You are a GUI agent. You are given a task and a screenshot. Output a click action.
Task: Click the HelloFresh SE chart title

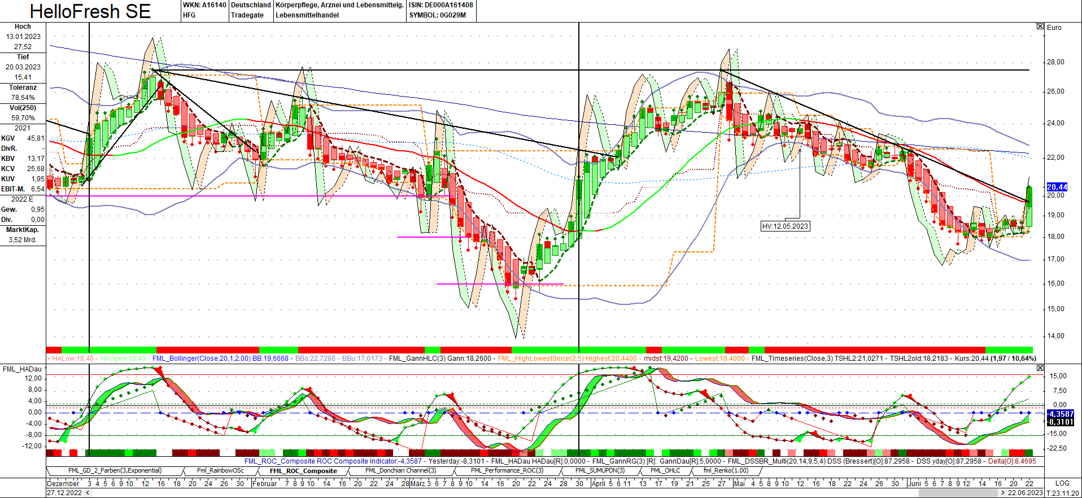coord(90,11)
